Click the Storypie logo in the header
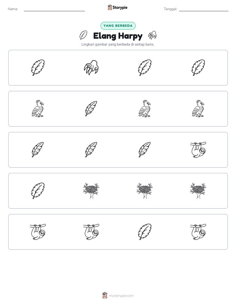This screenshot has width=236, height=305. pyautogui.click(x=117, y=8)
